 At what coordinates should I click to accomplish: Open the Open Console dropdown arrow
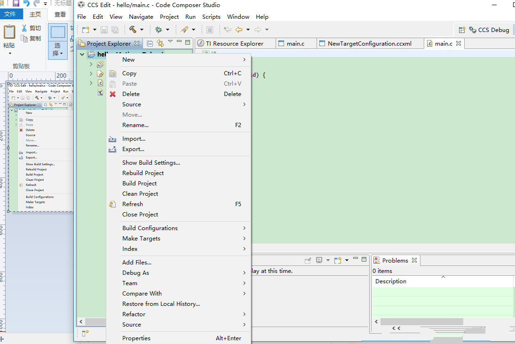tap(347, 261)
